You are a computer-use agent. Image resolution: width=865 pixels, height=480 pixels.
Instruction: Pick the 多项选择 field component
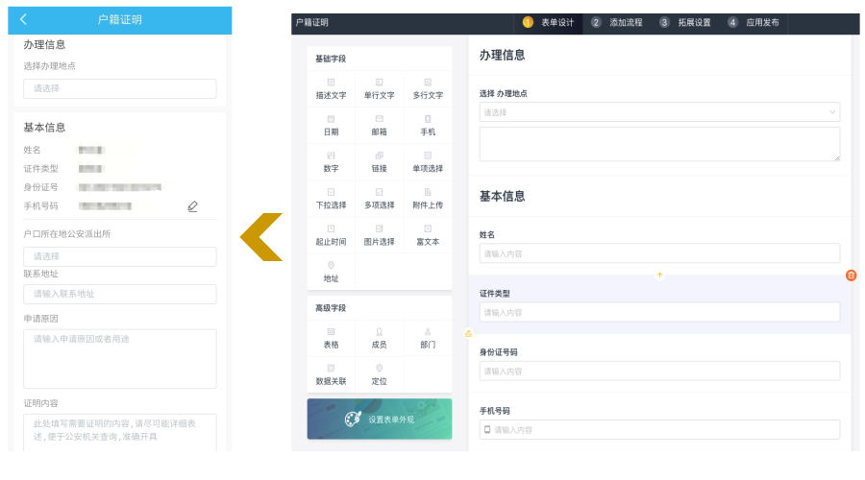coord(379,198)
